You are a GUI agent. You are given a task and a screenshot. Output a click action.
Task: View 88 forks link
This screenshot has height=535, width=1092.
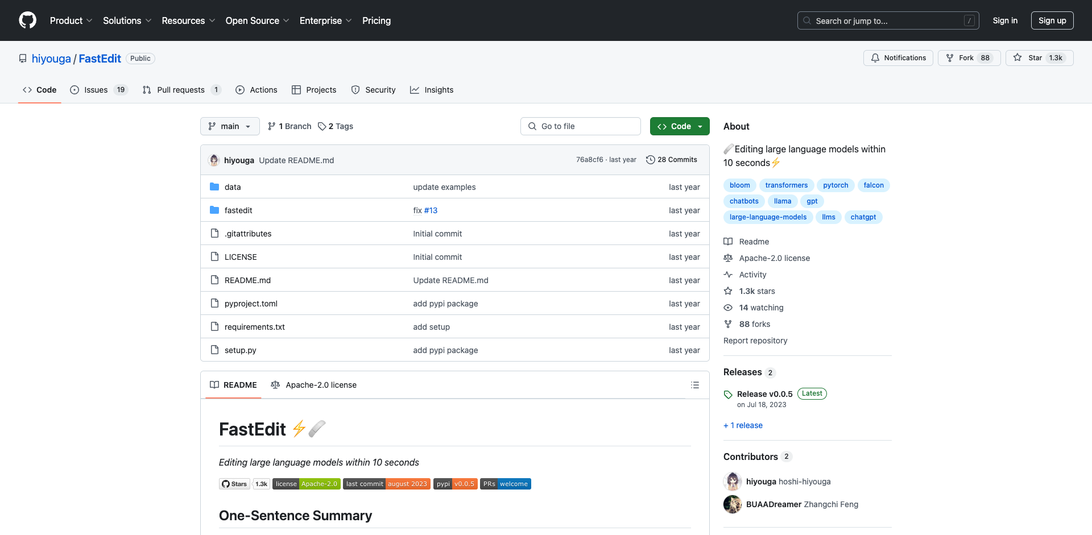747,324
